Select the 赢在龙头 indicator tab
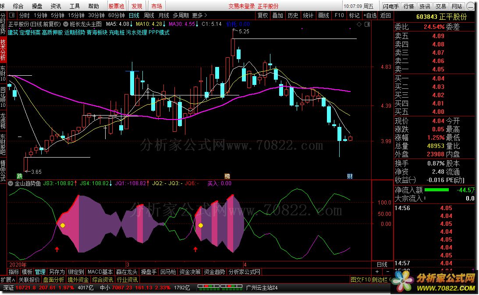The image size is (479, 295). [128, 272]
